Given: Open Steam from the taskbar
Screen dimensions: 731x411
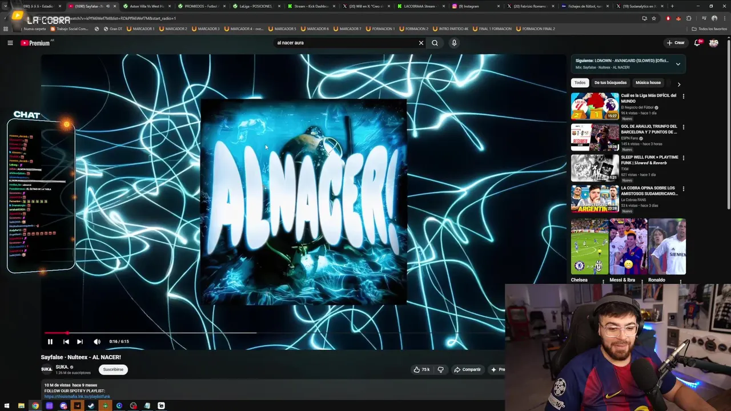Looking at the screenshot, I should pos(91,406).
